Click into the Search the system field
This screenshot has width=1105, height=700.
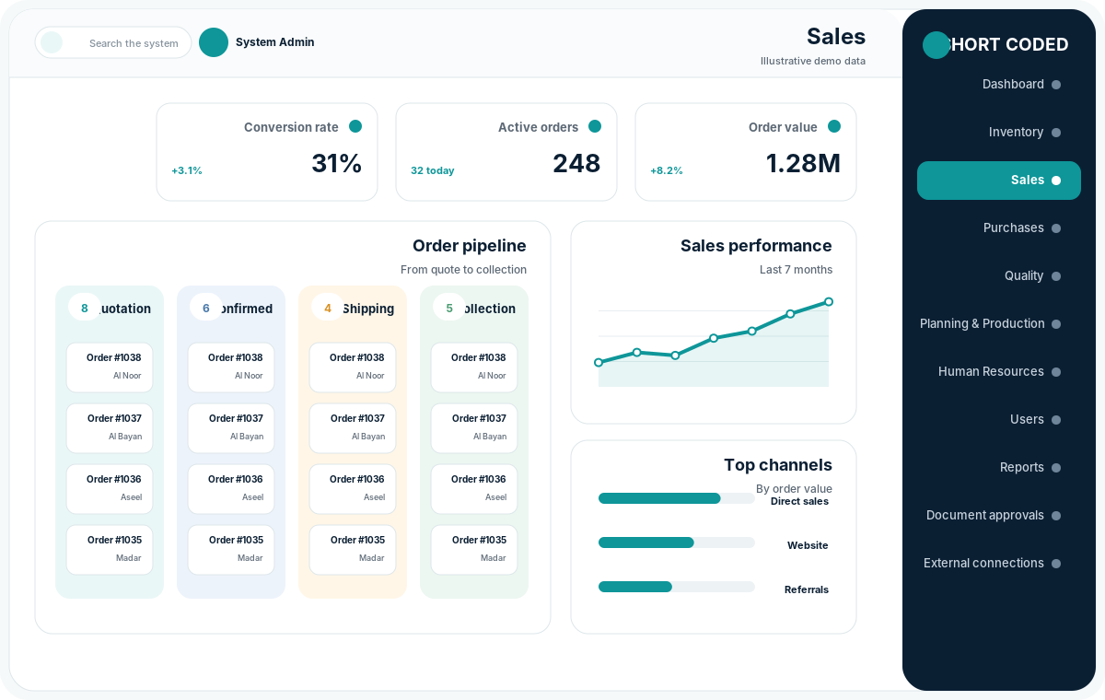tap(113, 42)
